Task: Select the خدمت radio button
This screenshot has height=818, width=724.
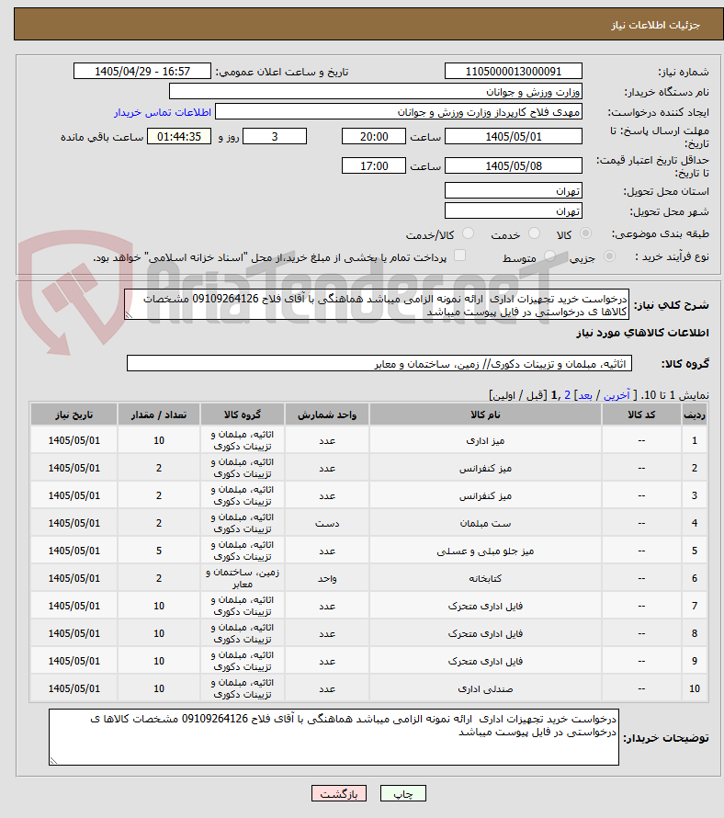Action: coord(534,233)
